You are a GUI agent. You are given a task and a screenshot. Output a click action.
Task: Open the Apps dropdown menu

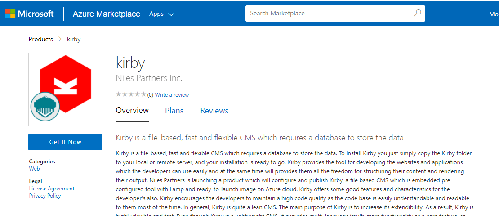pyautogui.click(x=156, y=14)
